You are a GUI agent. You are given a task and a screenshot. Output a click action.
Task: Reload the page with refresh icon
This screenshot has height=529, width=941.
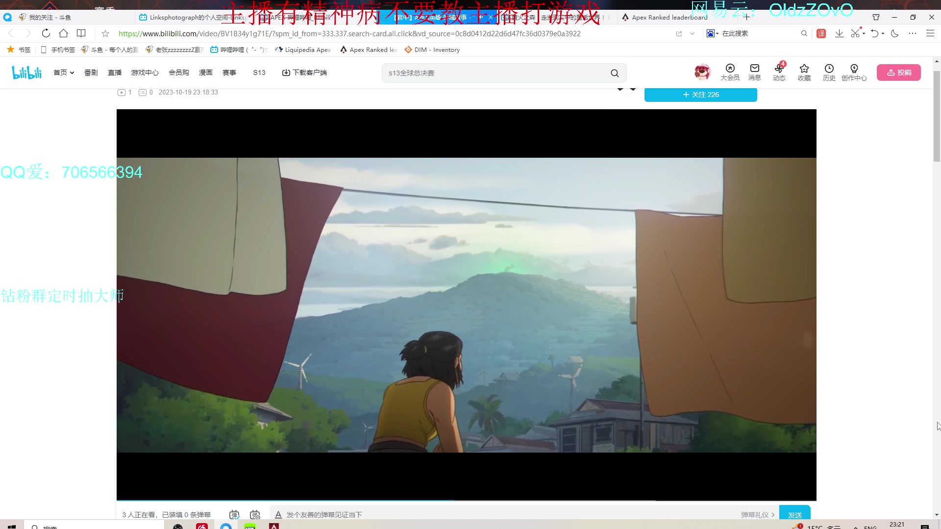tap(46, 33)
